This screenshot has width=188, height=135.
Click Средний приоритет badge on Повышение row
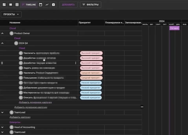tap(91, 78)
